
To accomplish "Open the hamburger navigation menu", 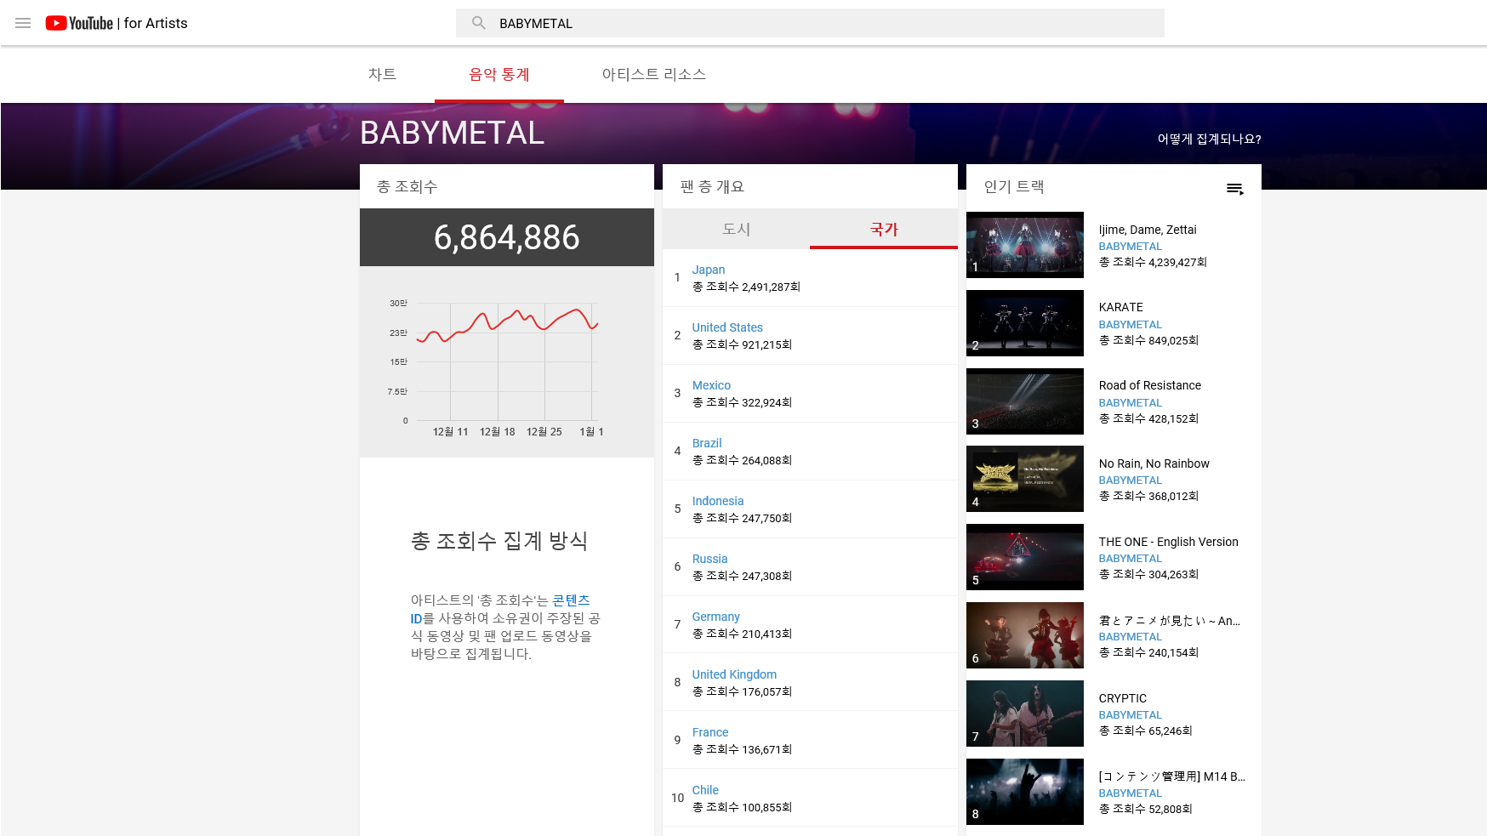I will tap(23, 23).
